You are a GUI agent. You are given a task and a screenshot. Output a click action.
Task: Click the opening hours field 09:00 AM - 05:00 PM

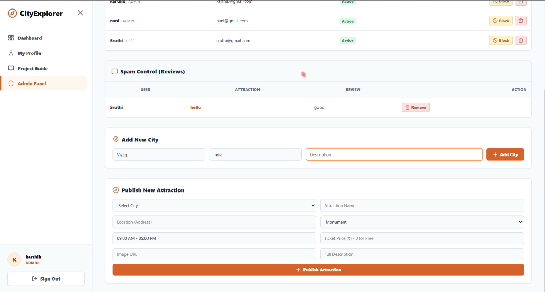(x=214, y=238)
